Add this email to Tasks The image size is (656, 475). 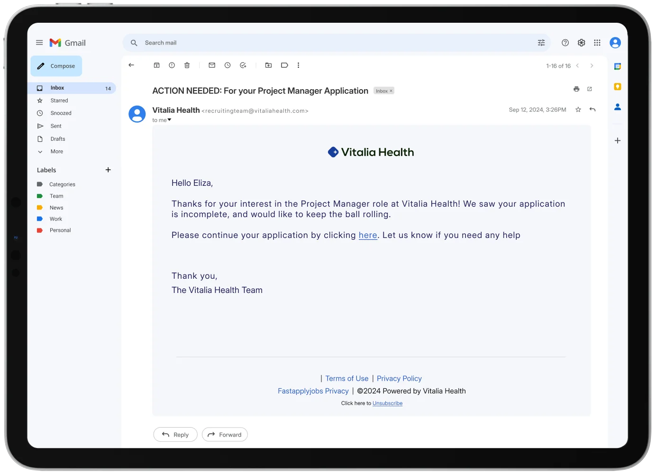point(243,65)
